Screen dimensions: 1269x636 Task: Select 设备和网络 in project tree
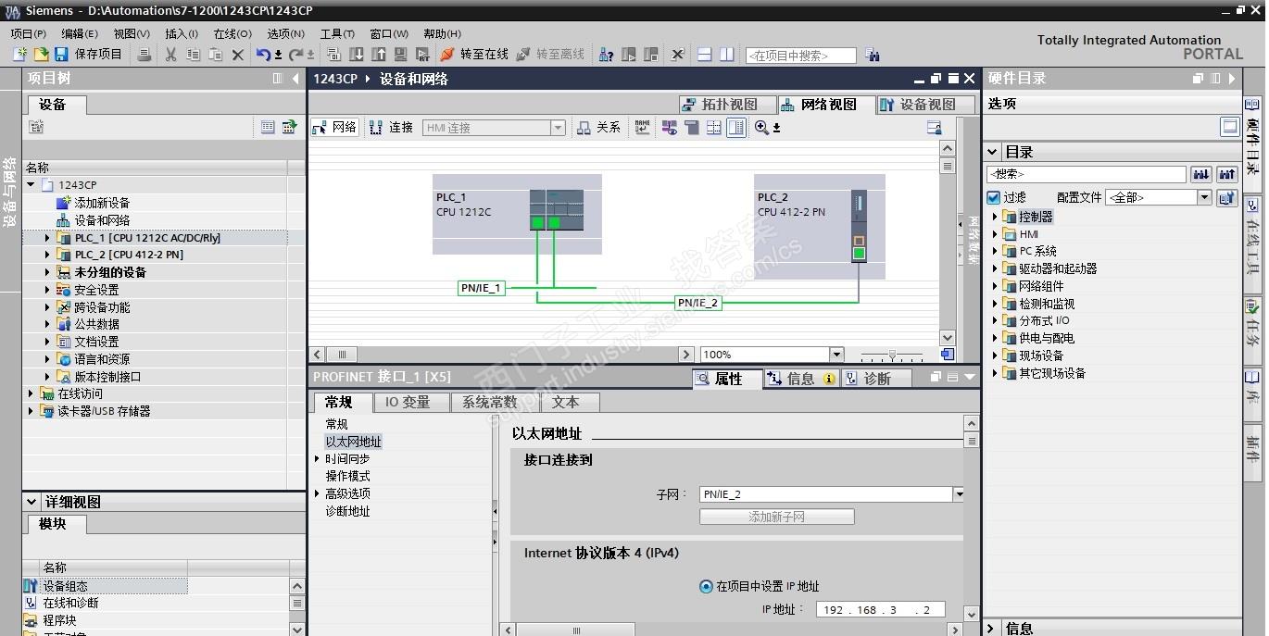pyautogui.click(x=102, y=220)
